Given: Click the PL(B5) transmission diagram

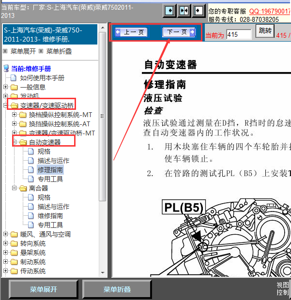Looking at the screenshot, I should [220, 237].
